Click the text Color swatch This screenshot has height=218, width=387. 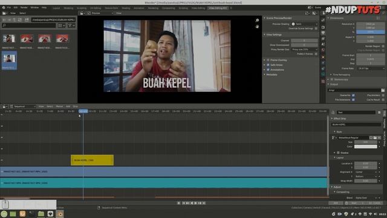pos(366,147)
